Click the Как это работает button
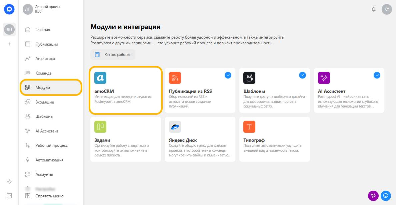Screen dimensions: 396x205 point(113,55)
